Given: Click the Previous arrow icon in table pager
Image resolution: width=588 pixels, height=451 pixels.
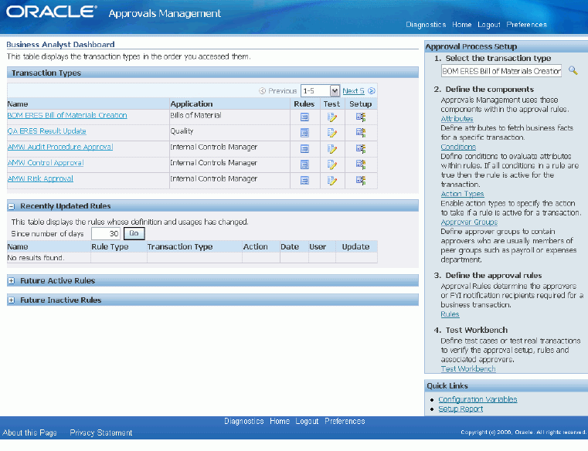Looking at the screenshot, I should (263, 90).
